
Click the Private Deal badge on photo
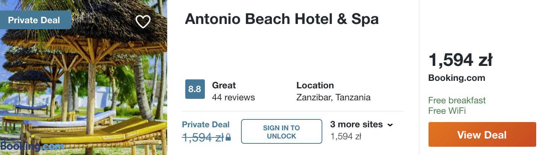pos(34,20)
